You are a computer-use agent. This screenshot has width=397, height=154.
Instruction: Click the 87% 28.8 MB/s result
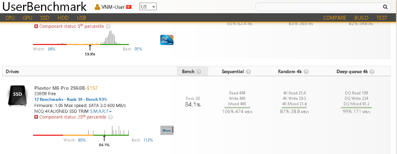(x=295, y=111)
